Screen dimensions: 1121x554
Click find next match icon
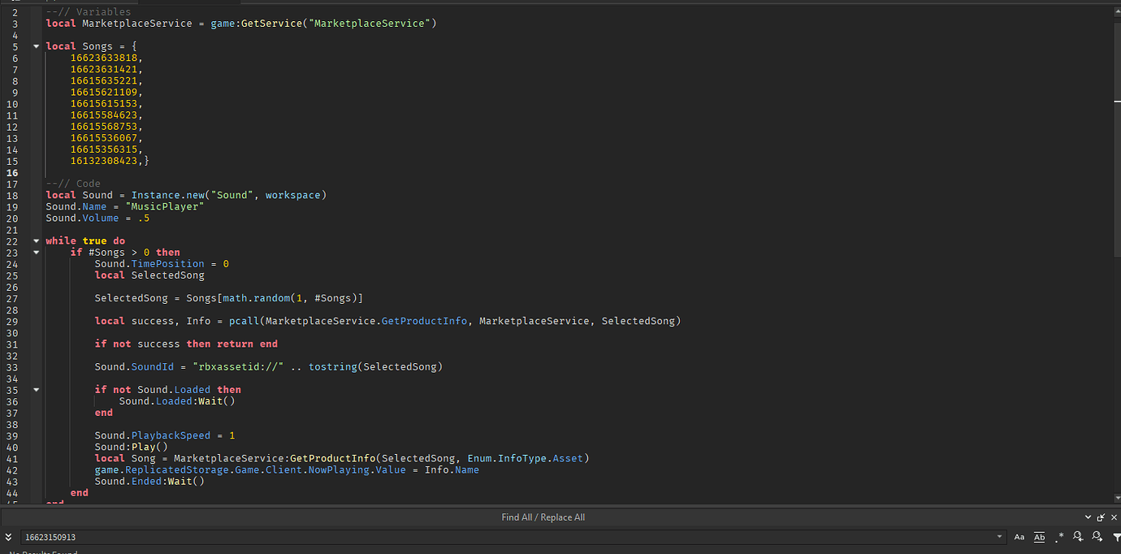pos(1097,537)
